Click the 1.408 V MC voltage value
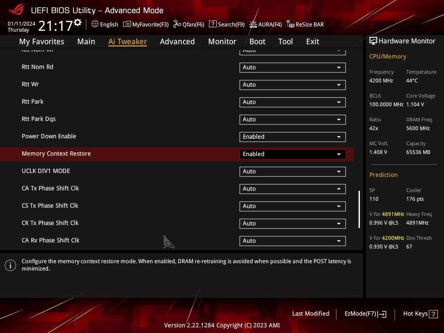Screen dimensions: 444x333 click(x=378, y=152)
